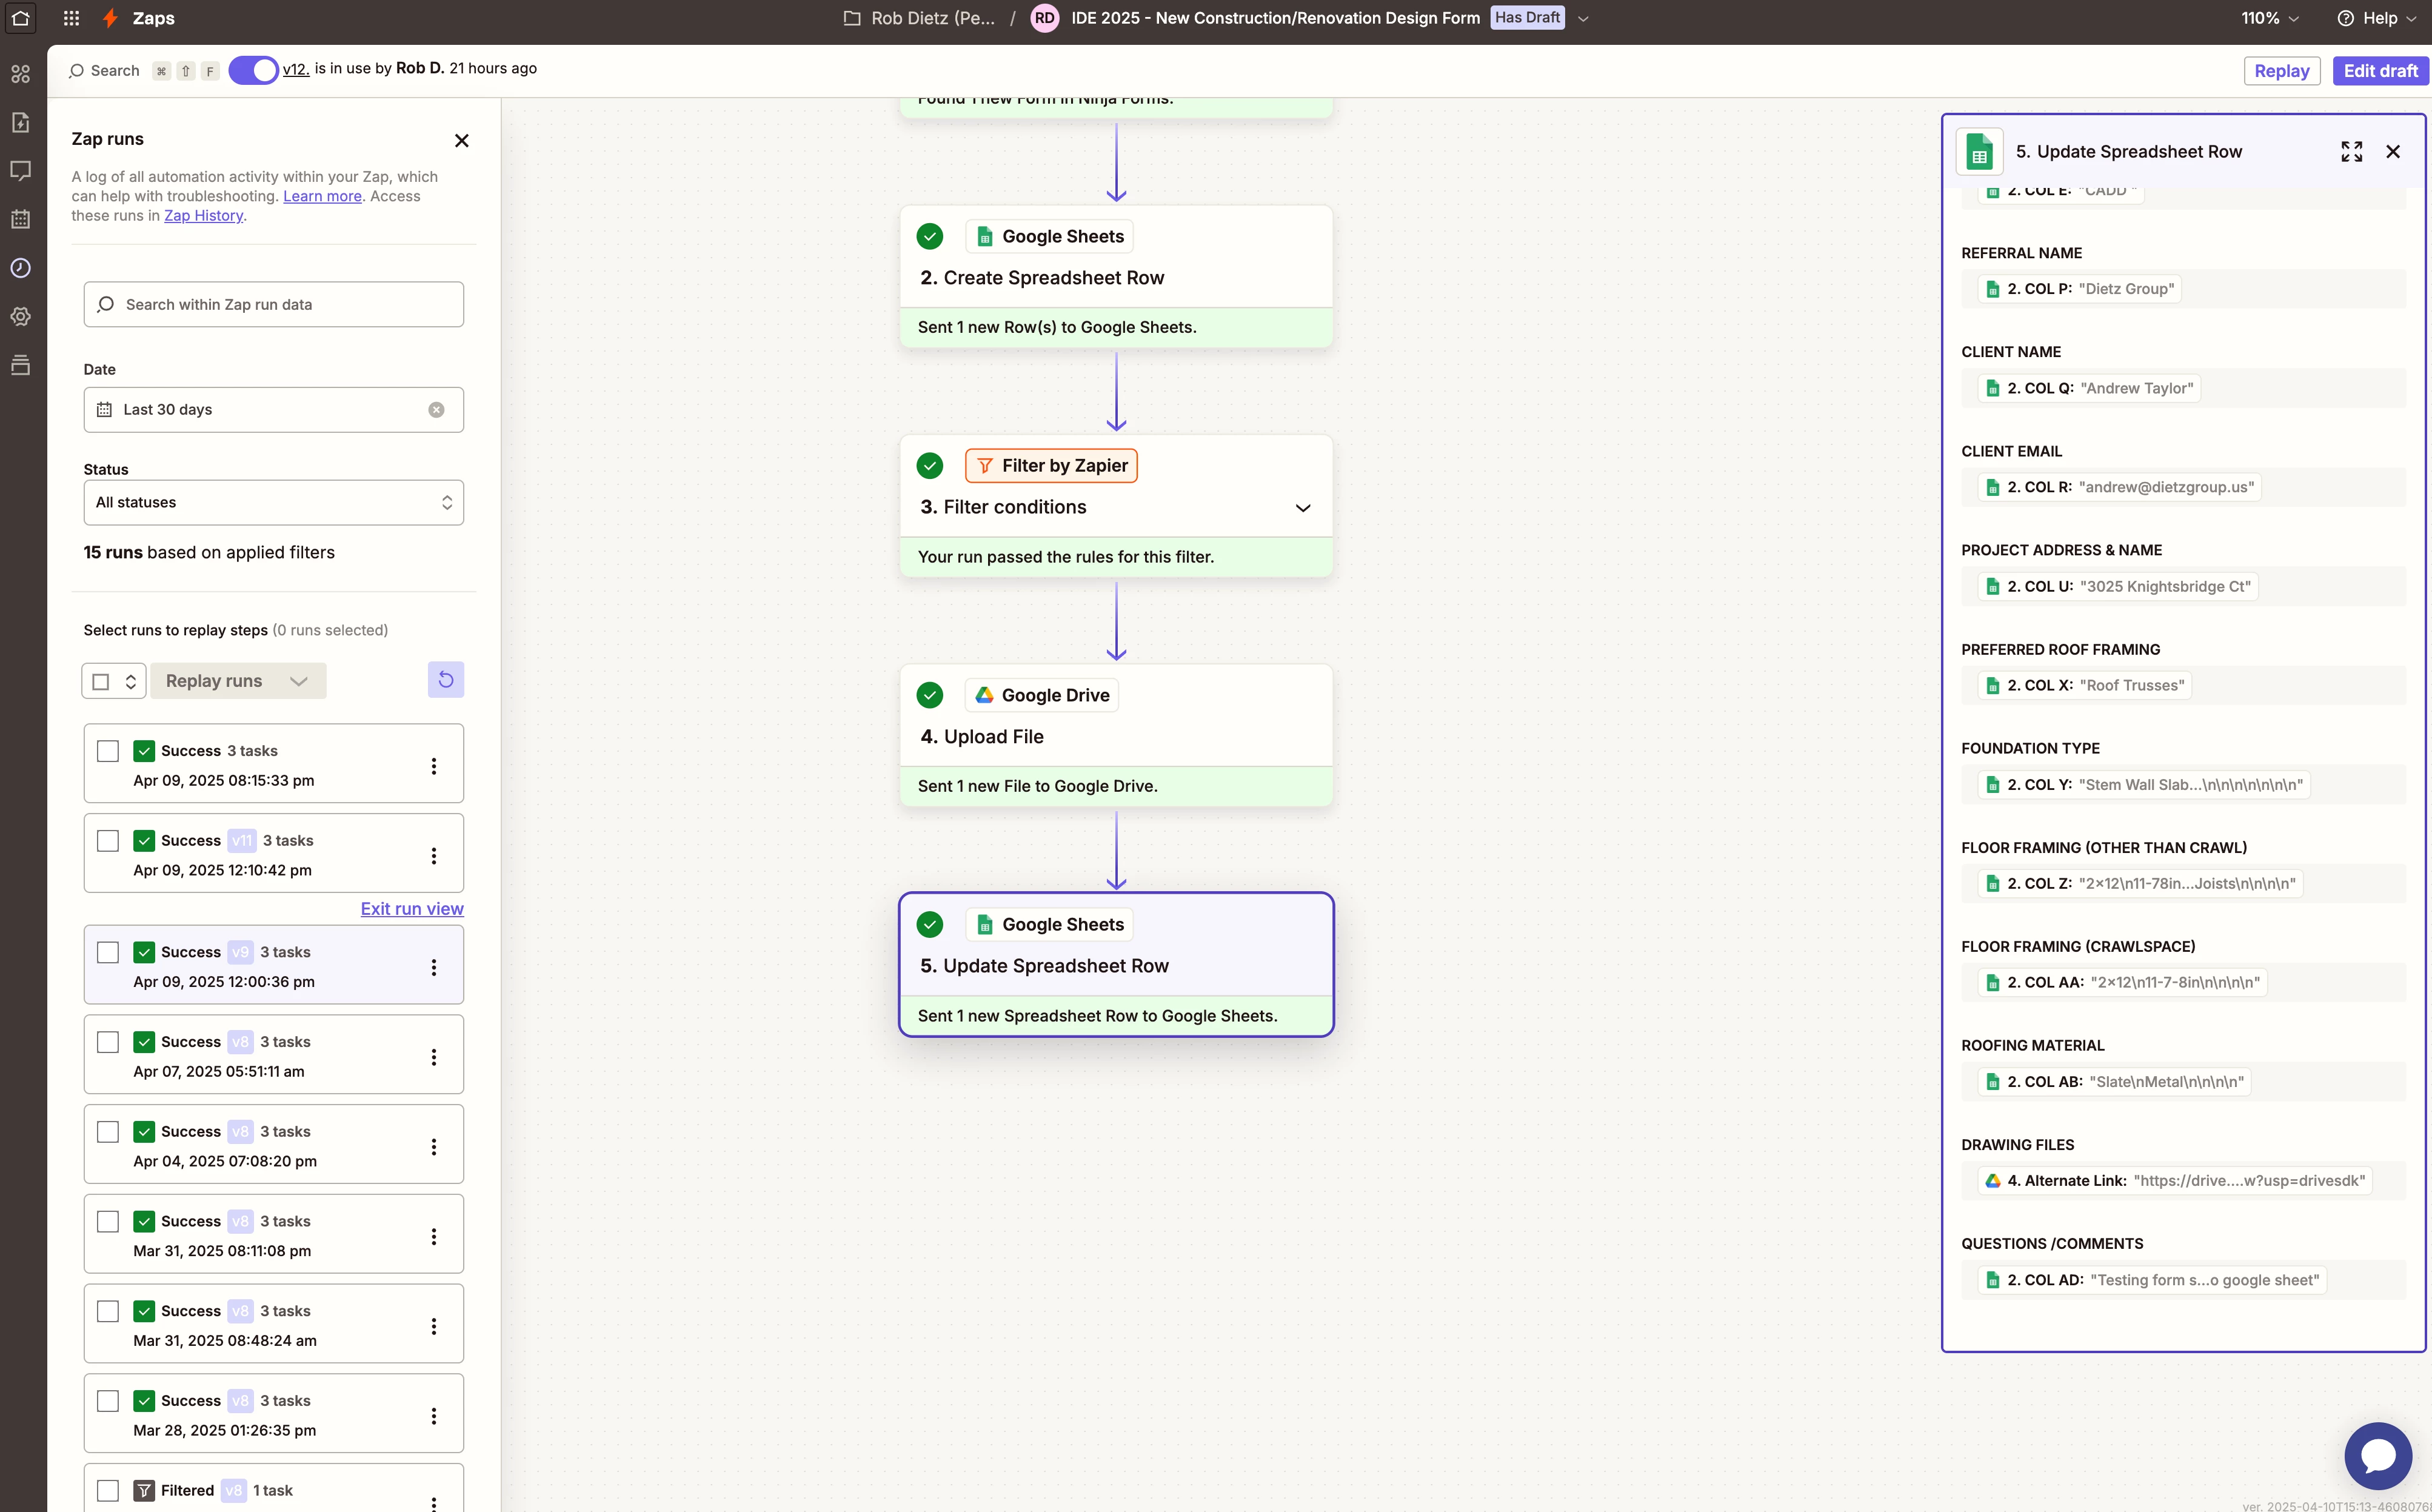Image resolution: width=2432 pixels, height=1512 pixels.
Task: Open more options for Apr 09 08:15:33 pm run
Action: click(x=433, y=766)
